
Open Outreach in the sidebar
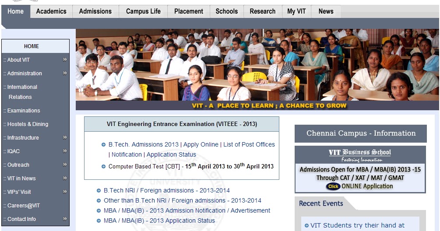(x=18, y=165)
